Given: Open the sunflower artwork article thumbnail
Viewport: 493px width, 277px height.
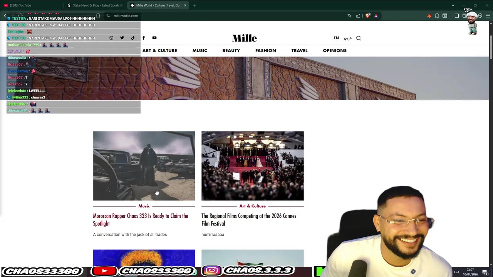Looking at the screenshot, I should coord(144,258).
